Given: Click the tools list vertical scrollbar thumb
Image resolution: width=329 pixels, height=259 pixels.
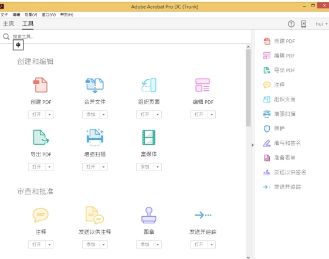Looking at the screenshot, I should click(248, 88).
